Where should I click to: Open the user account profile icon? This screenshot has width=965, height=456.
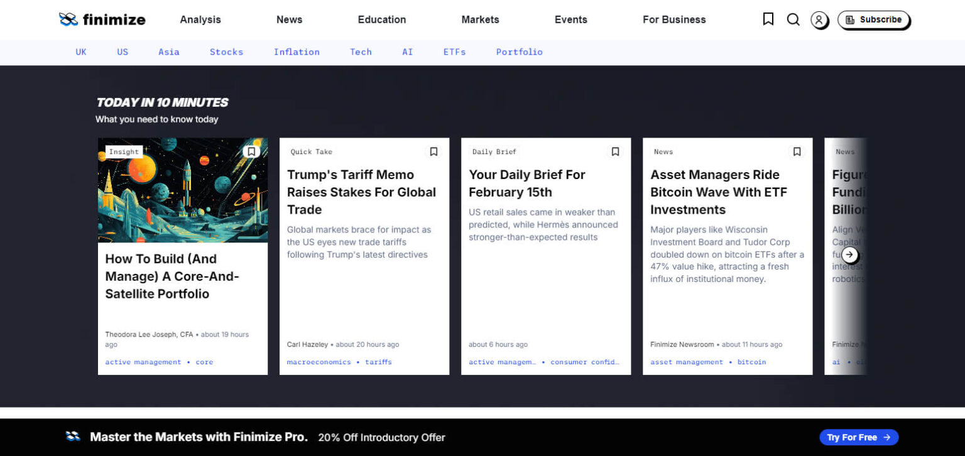tap(819, 20)
